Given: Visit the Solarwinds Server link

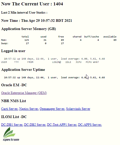Looking at the screenshot, I should pyautogui.click(x=78, y=109).
